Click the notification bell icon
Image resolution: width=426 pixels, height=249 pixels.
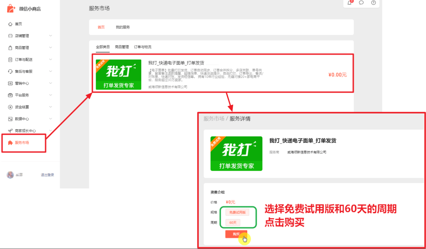349,3
